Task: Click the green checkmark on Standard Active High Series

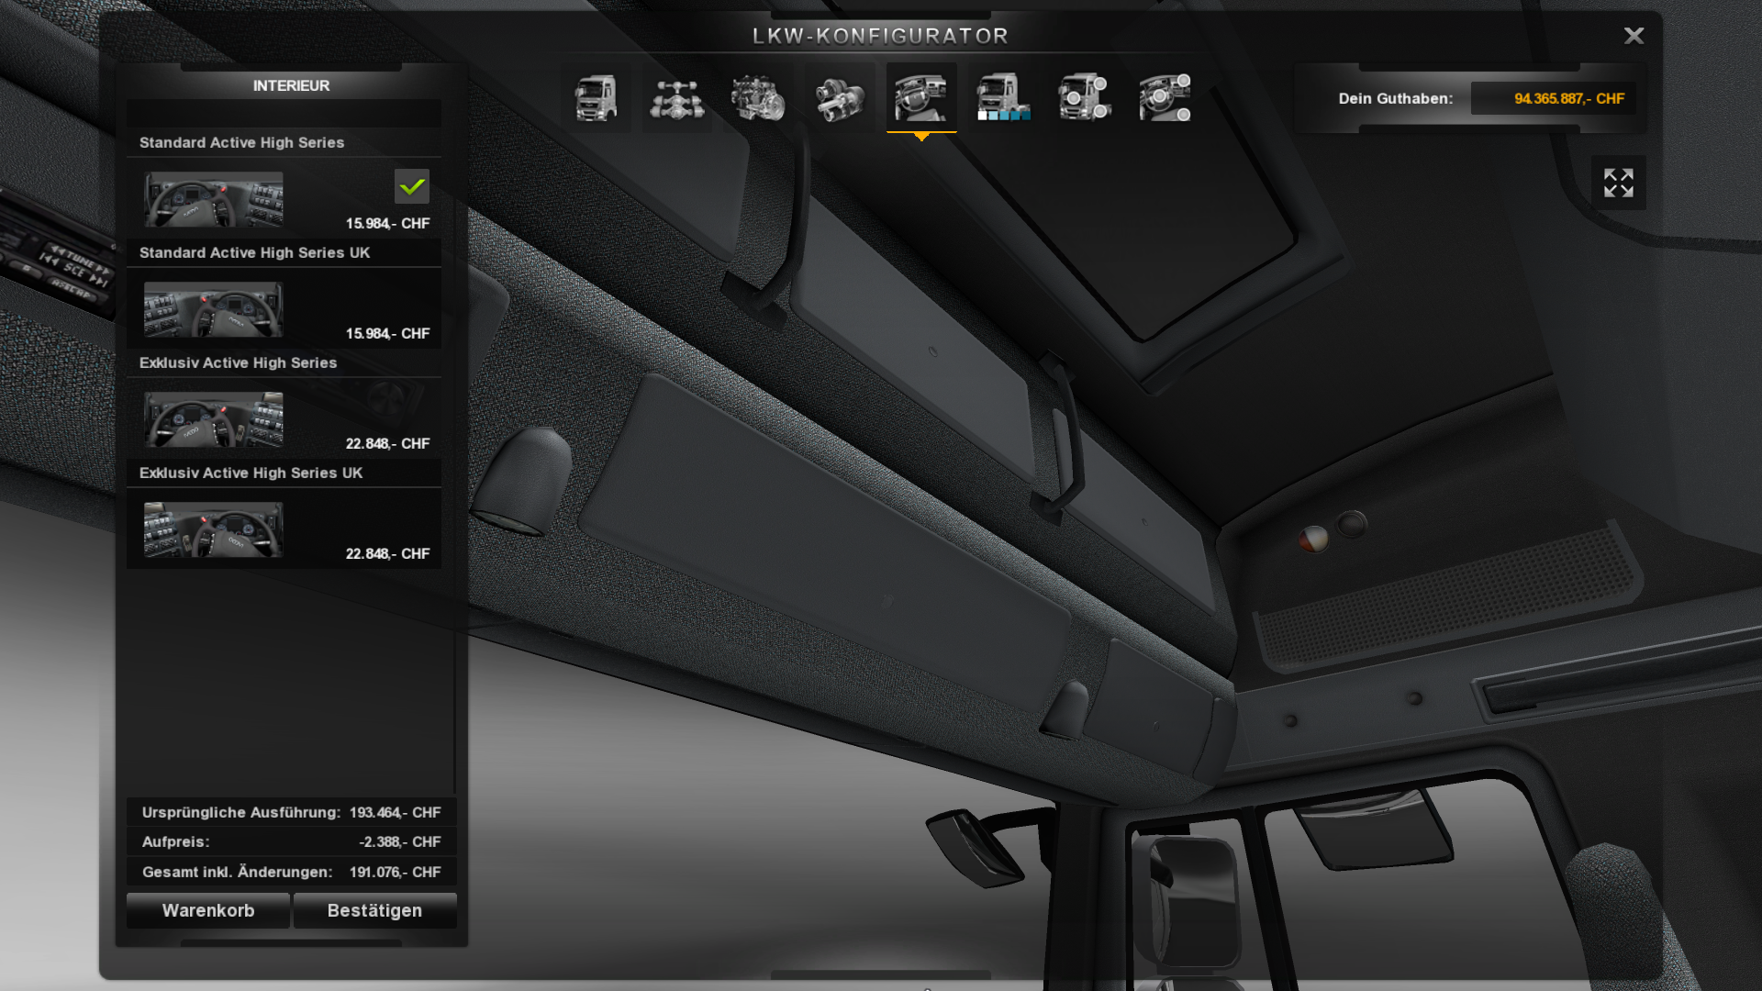Action: pyautogui.click(x=412, y=186)
